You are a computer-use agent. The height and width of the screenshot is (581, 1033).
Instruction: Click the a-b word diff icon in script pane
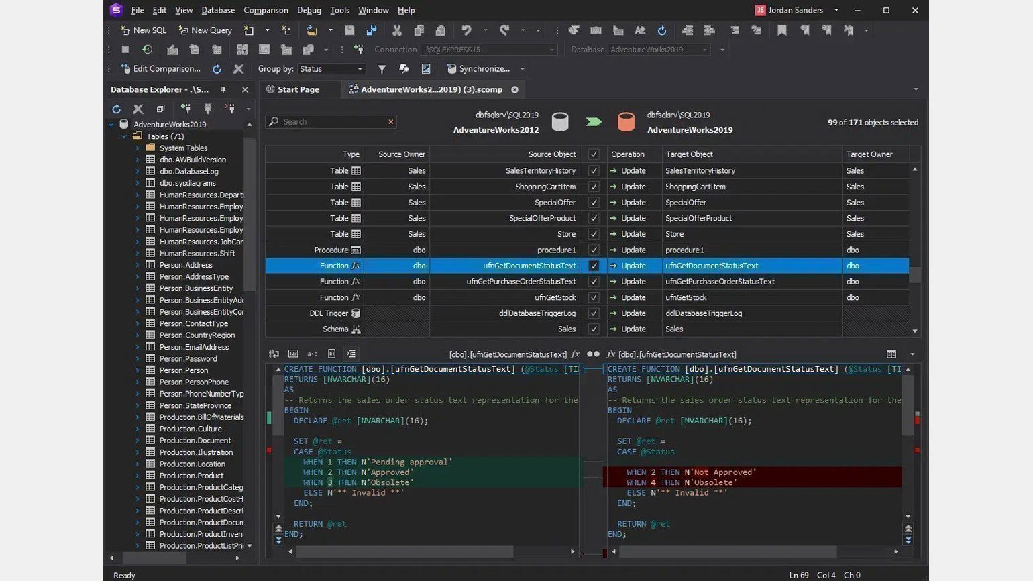(313, 354)
